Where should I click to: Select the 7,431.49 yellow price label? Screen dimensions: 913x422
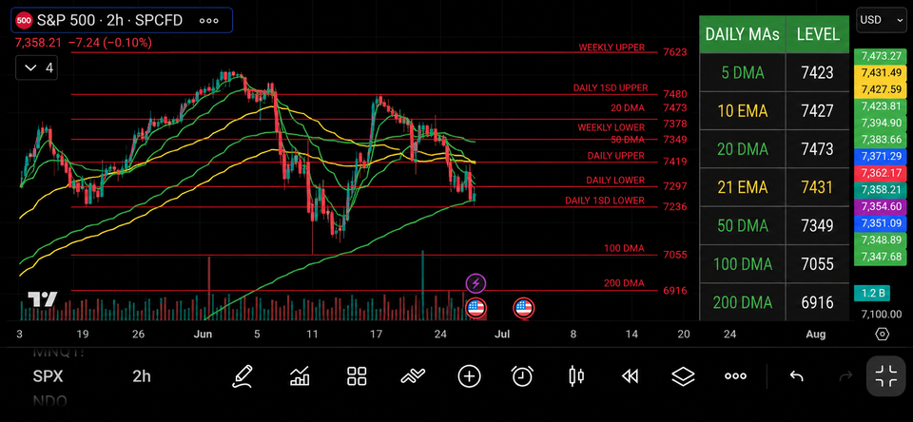[881, 73]
